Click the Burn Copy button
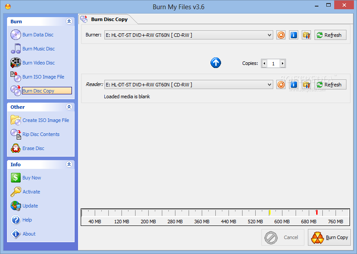Screen dimensions: 357x254 pos(329,237)
